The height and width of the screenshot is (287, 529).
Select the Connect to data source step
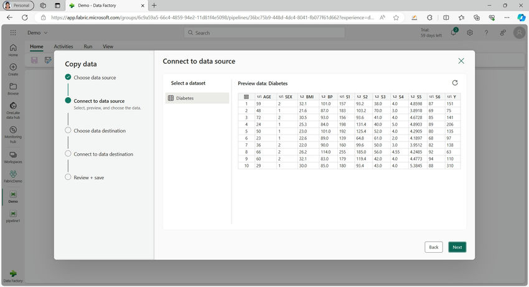[95, 101]
